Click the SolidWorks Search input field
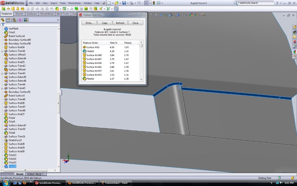Image resolution: width=297 pixels, height=186 pixels. pos(256,3)
